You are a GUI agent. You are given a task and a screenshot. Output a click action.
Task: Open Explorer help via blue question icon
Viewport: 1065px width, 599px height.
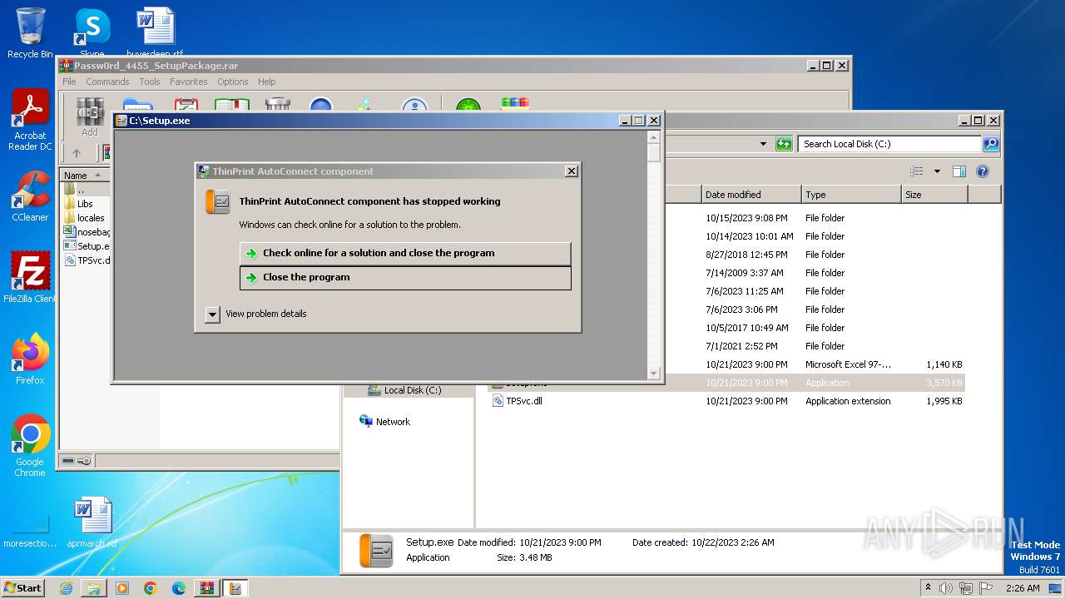point(982,171)
